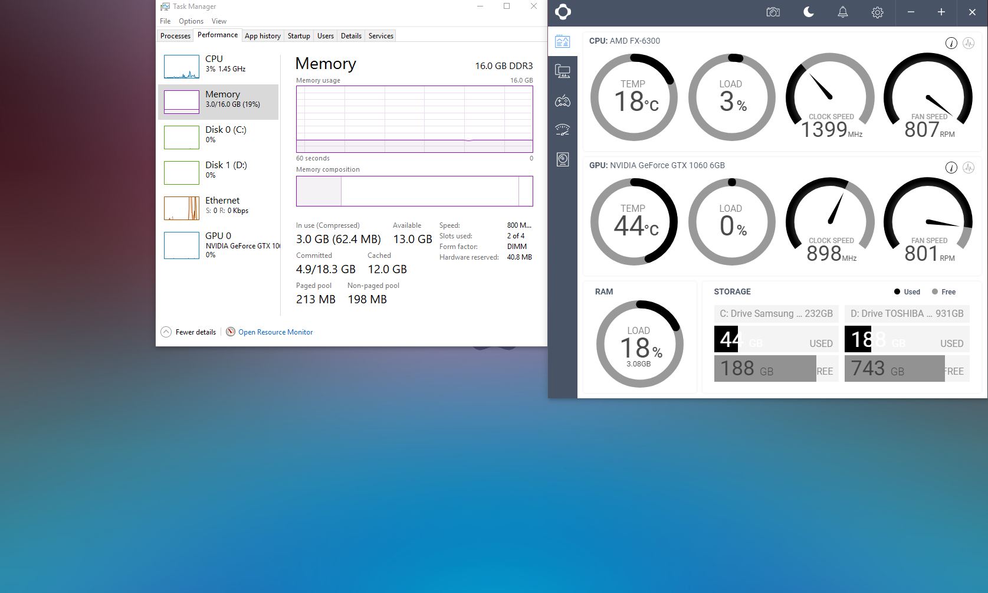Show CPU info details icon
Viewport: 988px width, 593px height.
(951, 43)
